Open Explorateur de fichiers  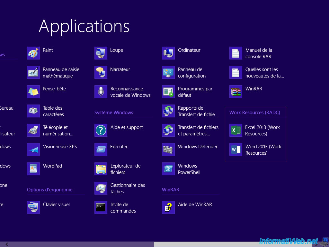click(x=101, y=169)
